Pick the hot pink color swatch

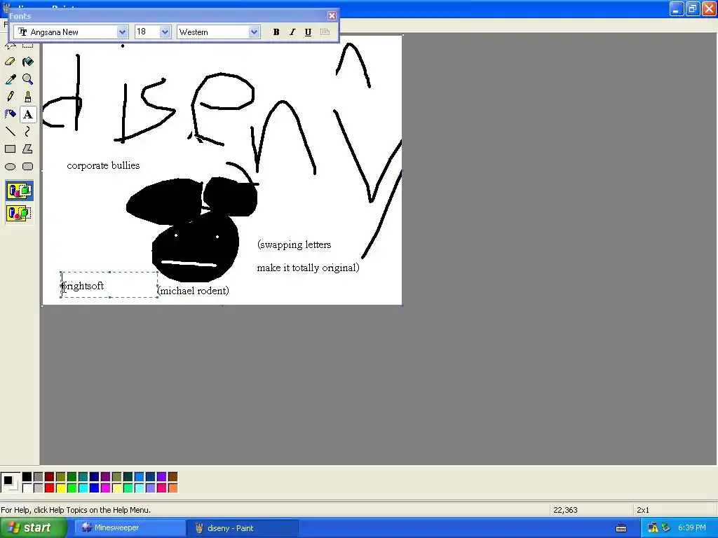point(162,488)
